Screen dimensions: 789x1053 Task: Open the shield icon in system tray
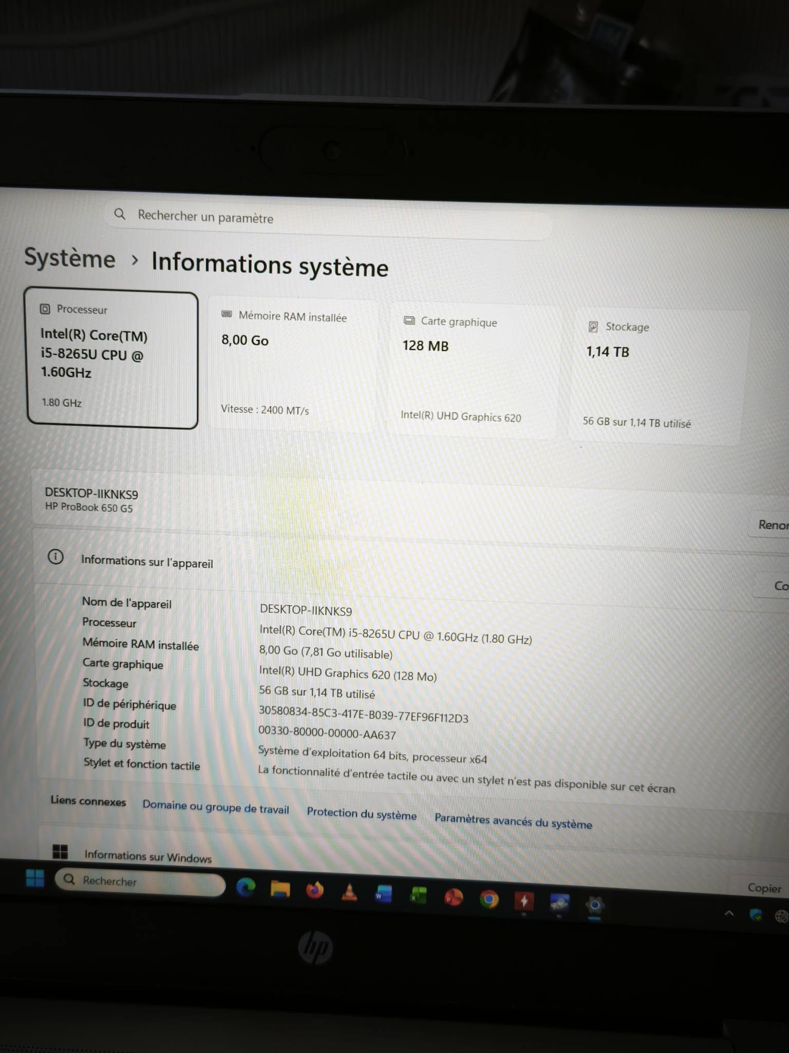[756, 915]
